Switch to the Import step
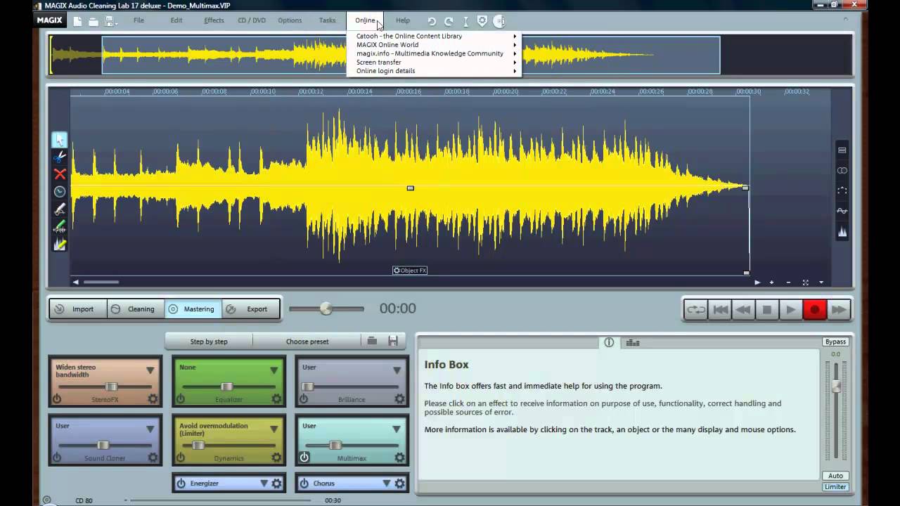900x506 pixels. pos(79,309)
